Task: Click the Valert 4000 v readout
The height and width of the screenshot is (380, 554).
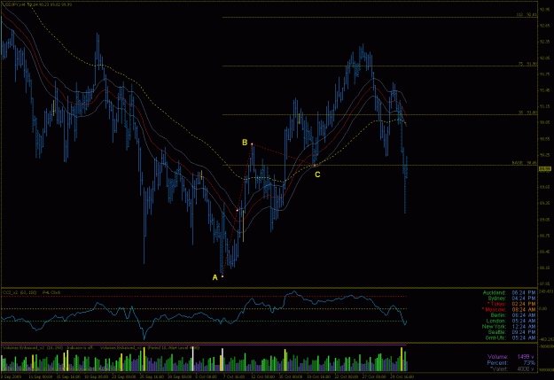Action: coord(512,368)
